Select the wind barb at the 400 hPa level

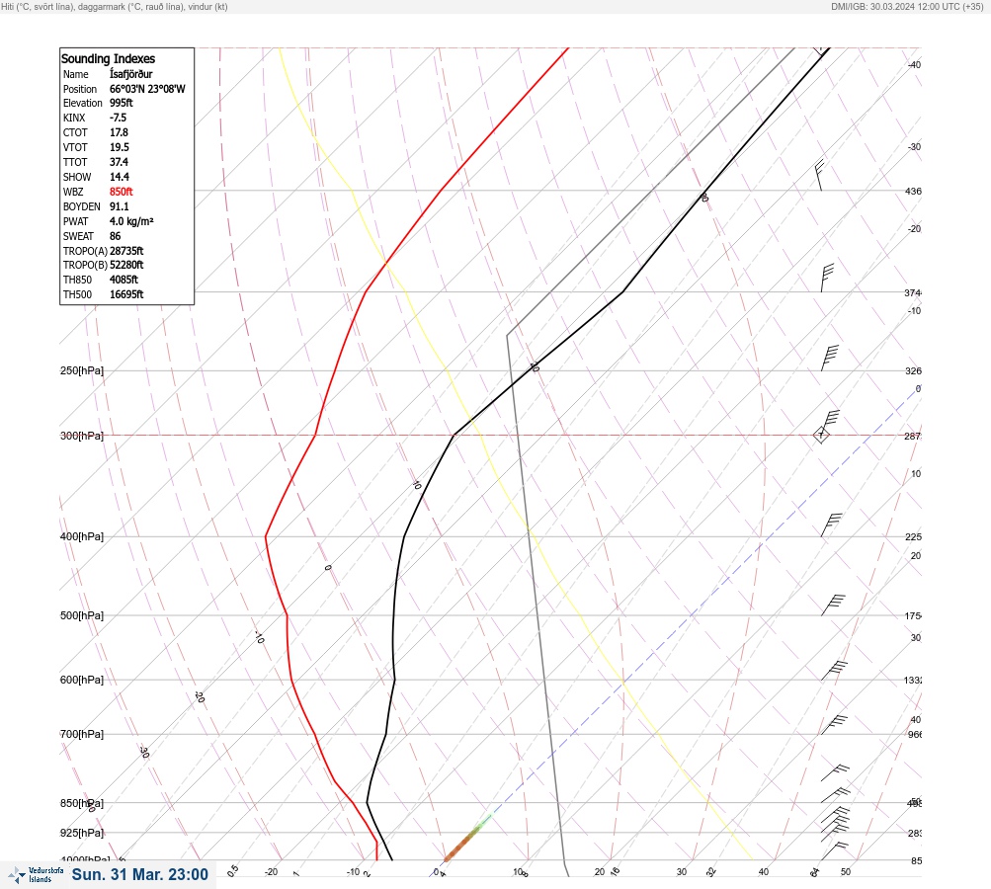point(831,525)
